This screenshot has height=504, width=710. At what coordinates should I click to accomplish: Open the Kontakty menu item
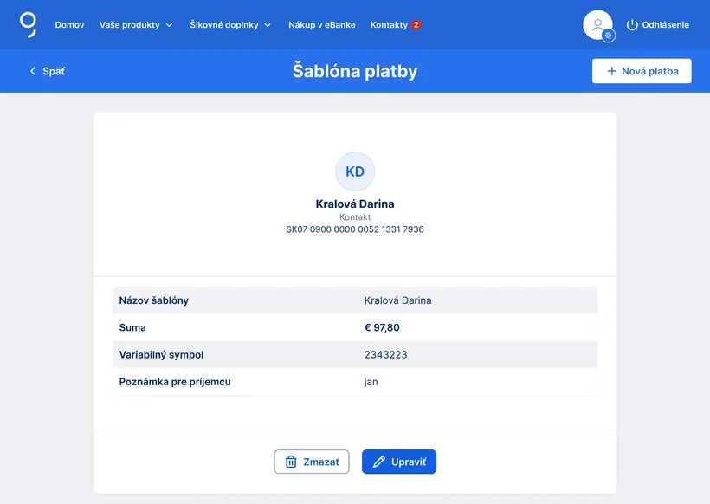point(389,25)
